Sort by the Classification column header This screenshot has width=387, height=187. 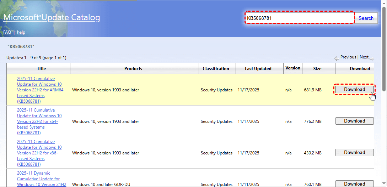[216, 69]
